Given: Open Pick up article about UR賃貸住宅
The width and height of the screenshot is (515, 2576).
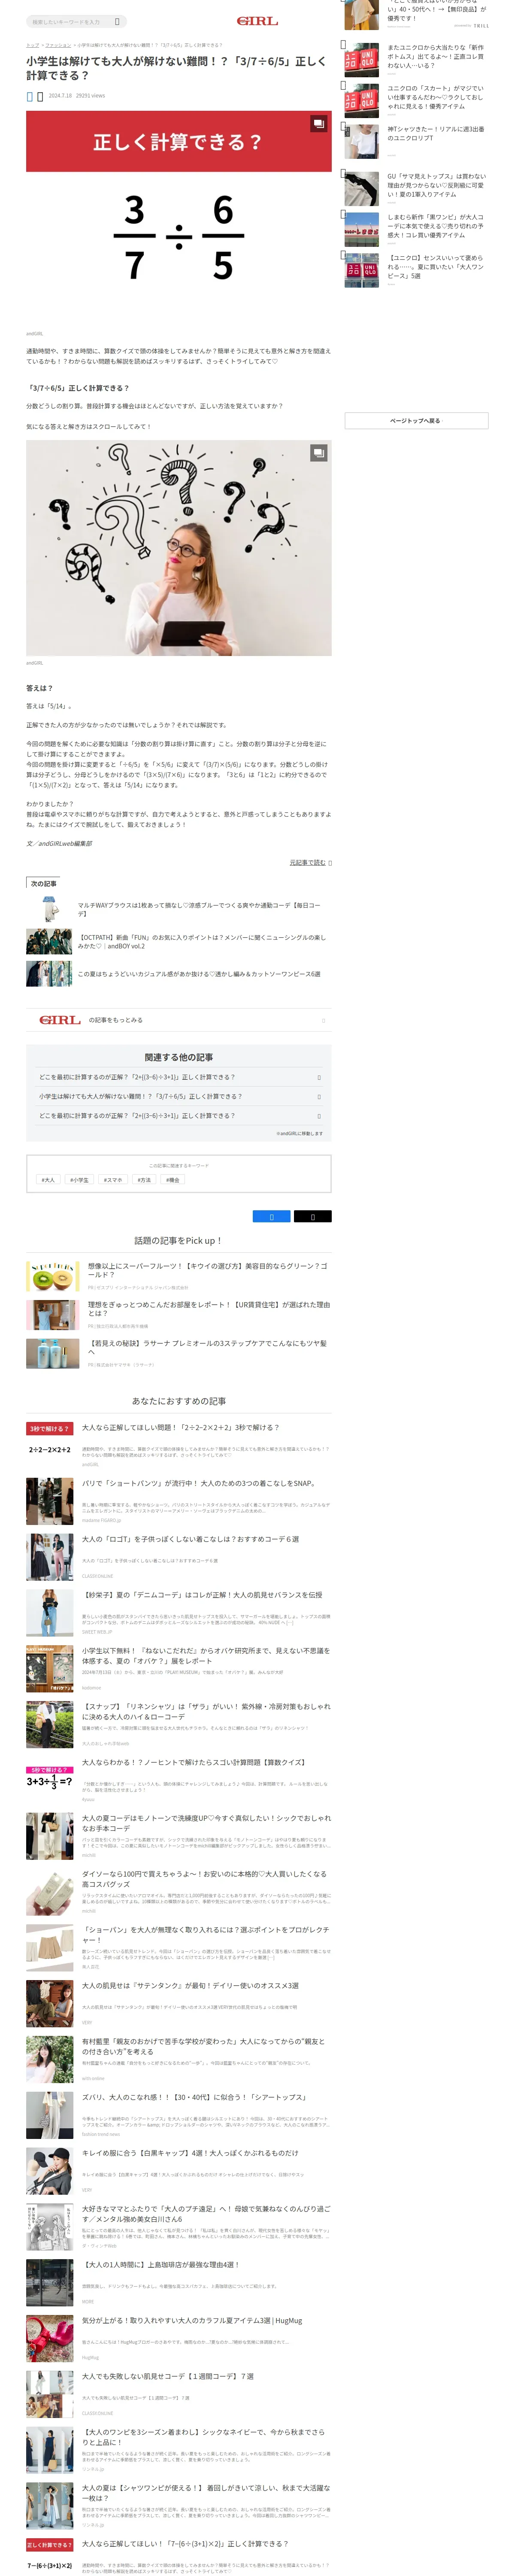Looking at the screenshot, I should [208, 1309].
